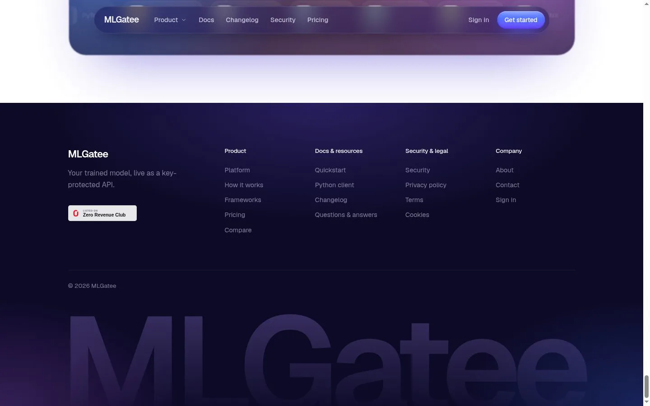The image size is (650, 406).
Task: Open Pricing in the footer Product column
Action: [x=235, y=215]
